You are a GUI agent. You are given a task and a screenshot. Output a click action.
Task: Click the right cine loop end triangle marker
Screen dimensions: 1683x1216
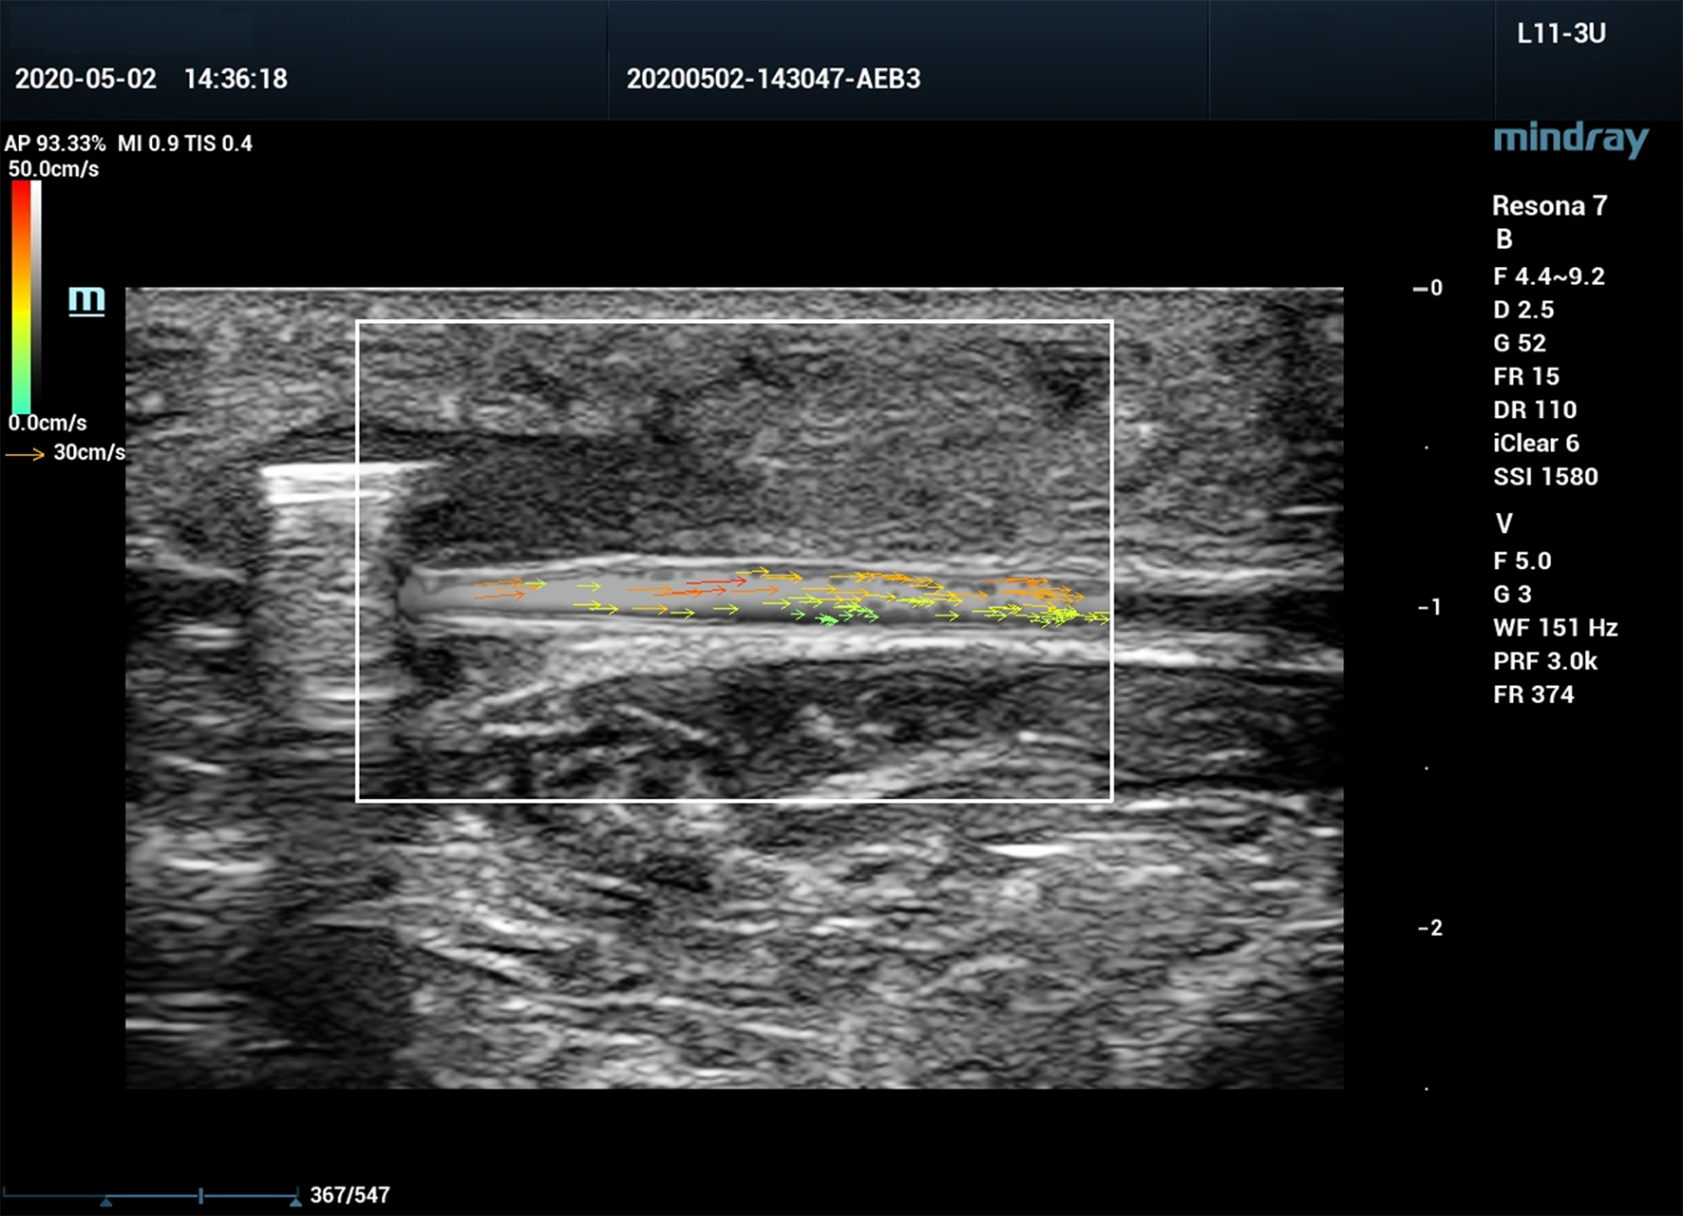click(x=295, y=1202)
